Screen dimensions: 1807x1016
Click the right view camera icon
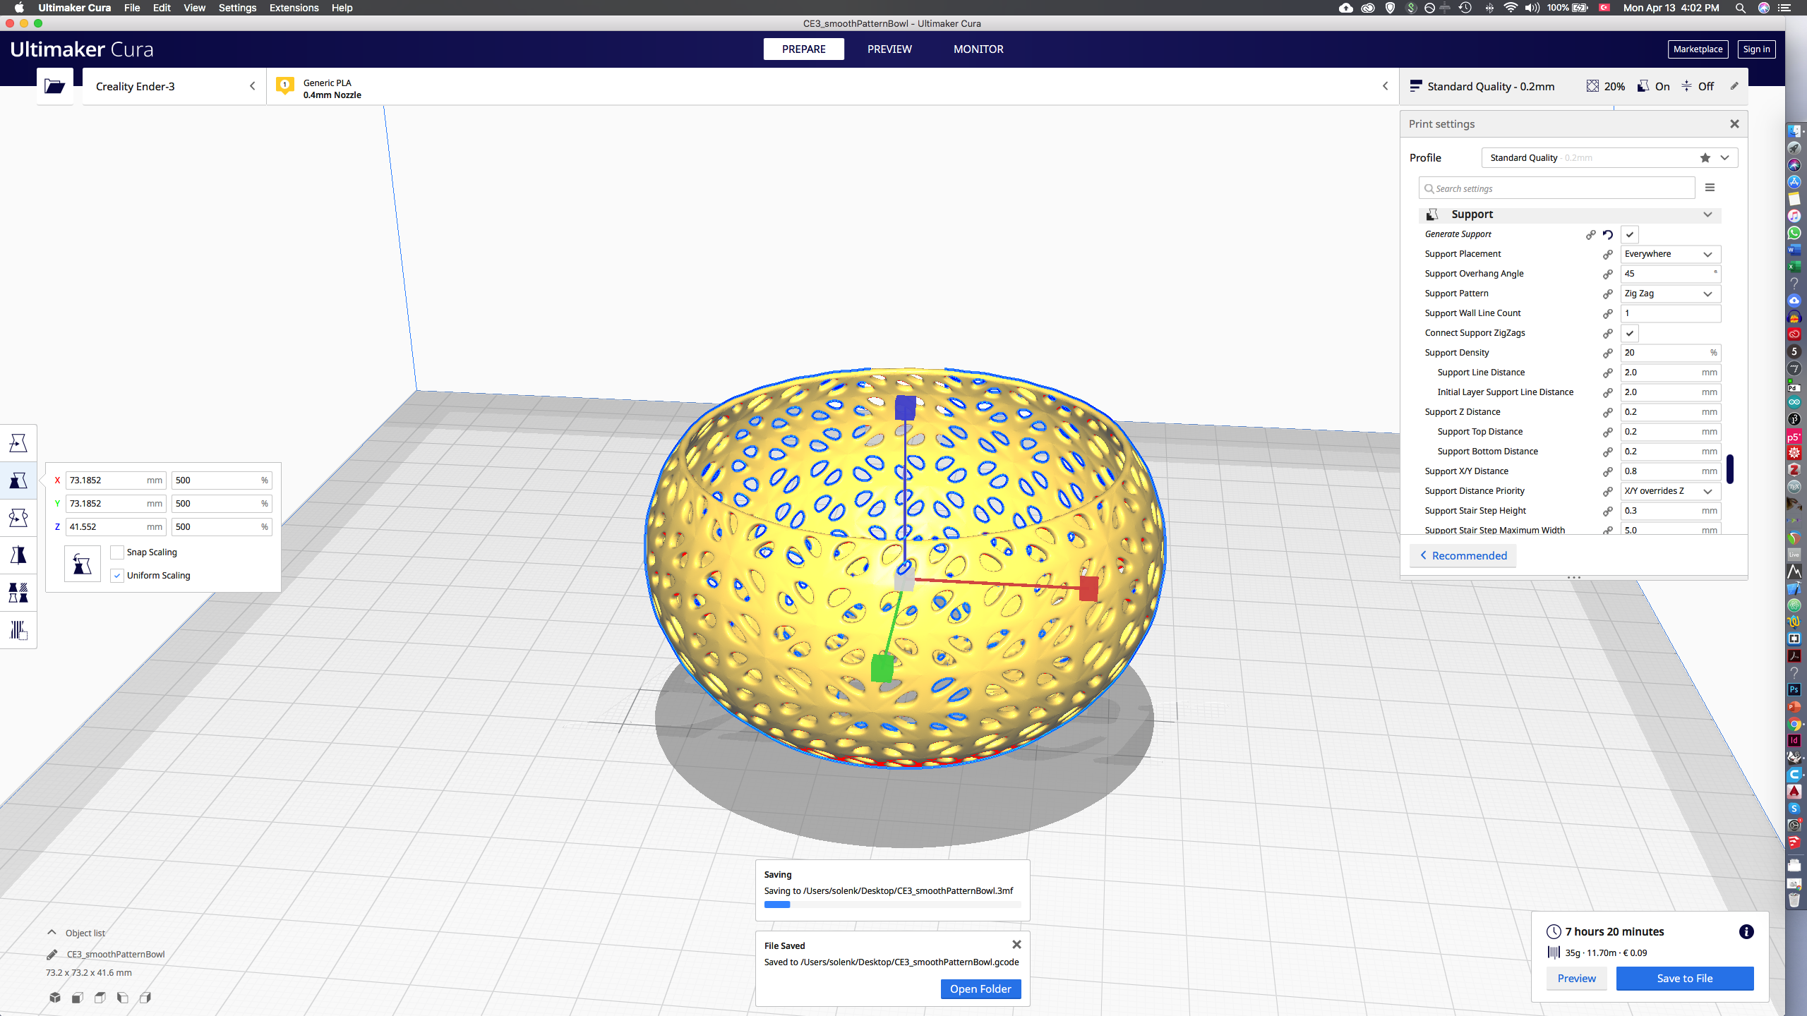145,998
